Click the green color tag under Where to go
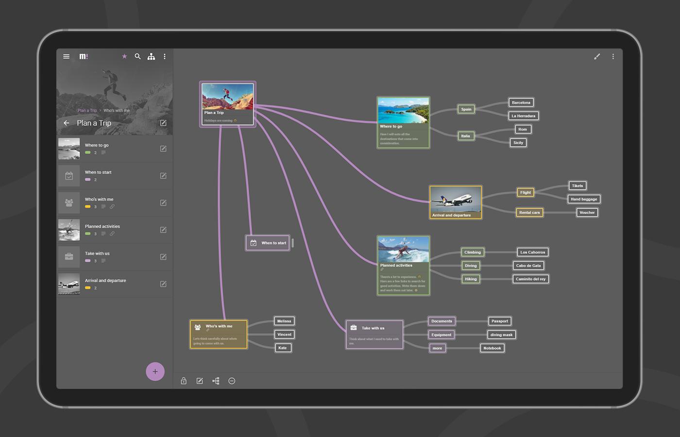The width and height of the screenshot is (680, 437). tap(88, 152)
